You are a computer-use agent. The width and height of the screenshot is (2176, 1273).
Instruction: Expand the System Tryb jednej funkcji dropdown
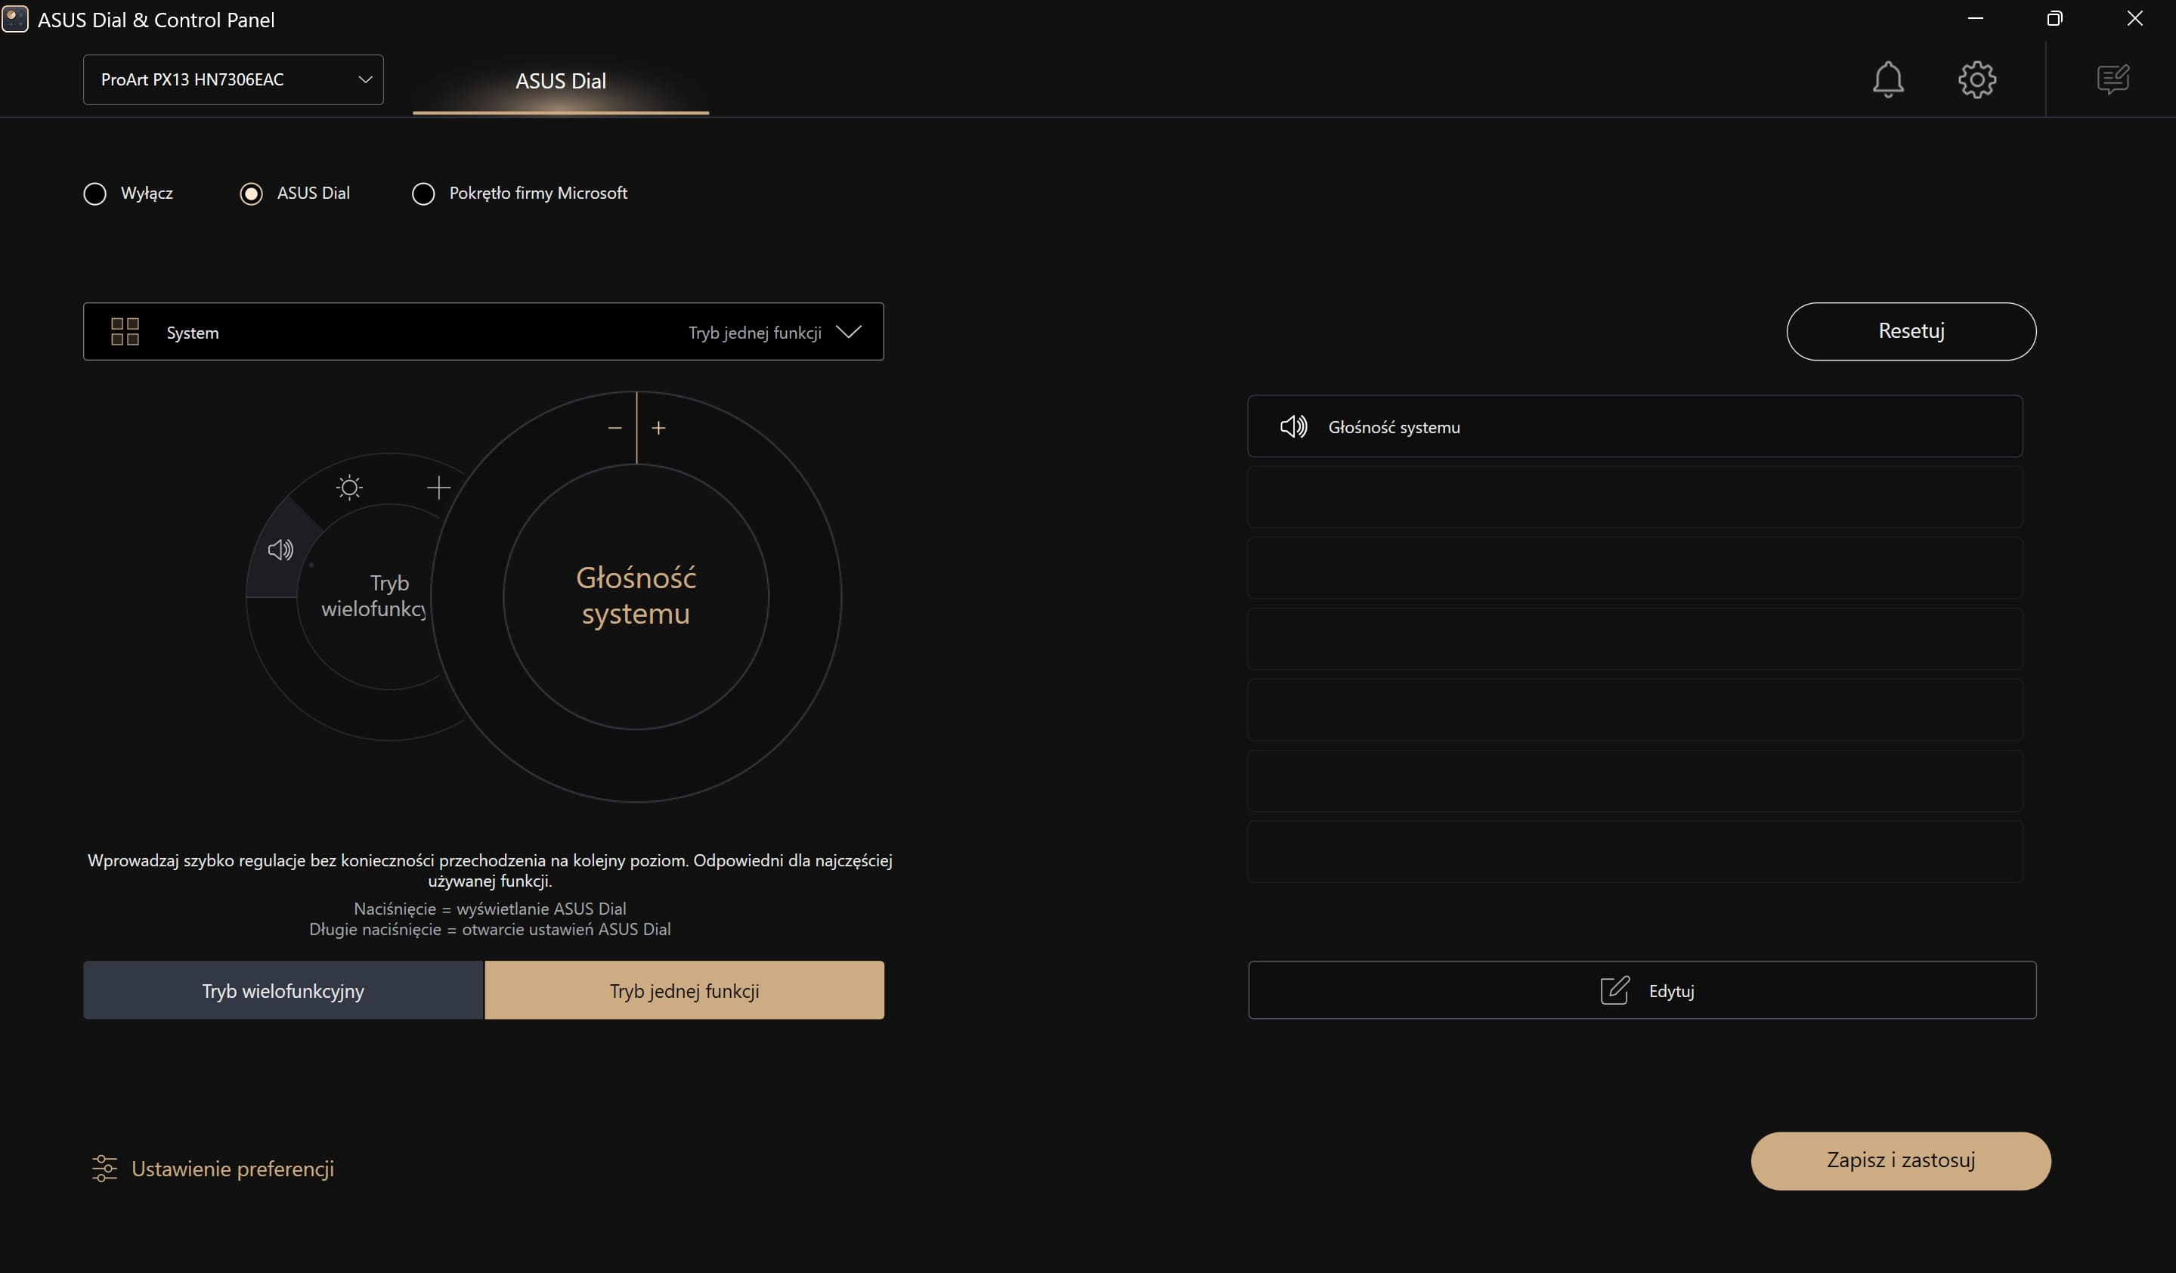484,332
